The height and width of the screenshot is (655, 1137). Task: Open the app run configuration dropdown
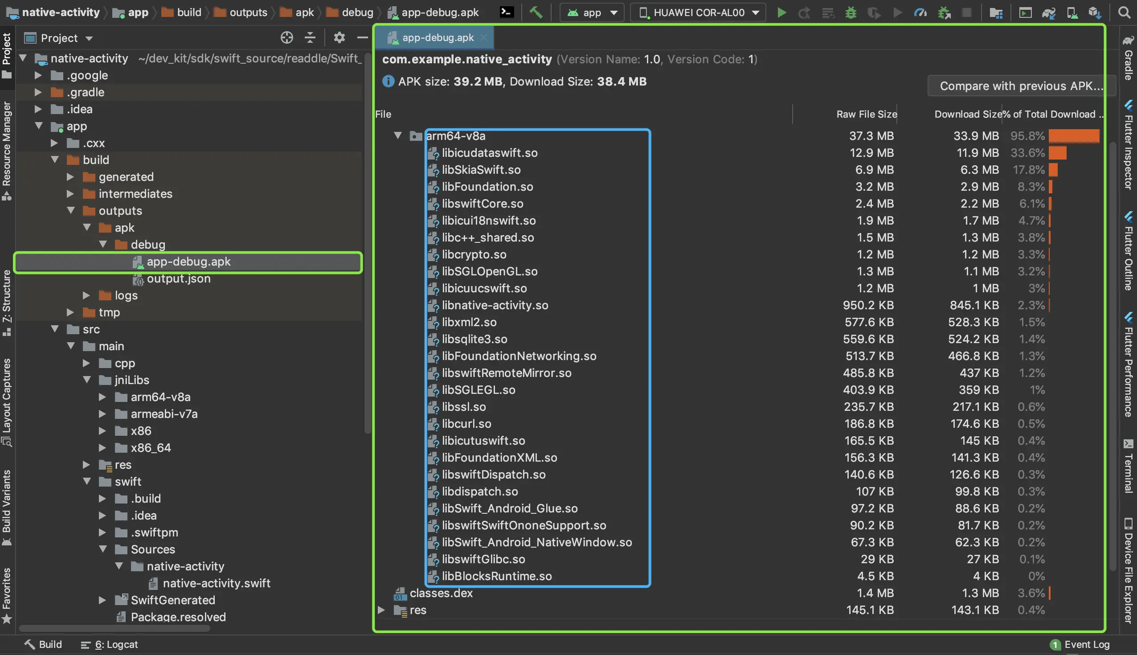(591, 12)
